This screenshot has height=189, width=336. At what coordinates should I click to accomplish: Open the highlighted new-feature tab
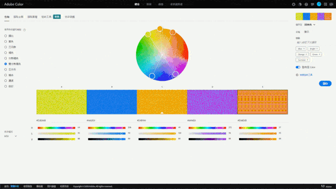point(57,17)
